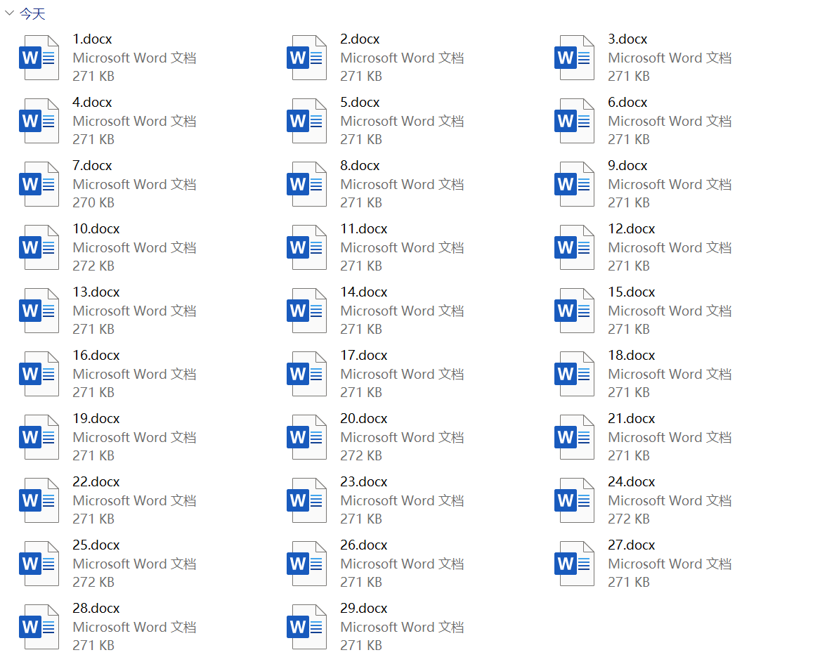Click the file name 2.docx
Image resolution: width=834 pixels, height=662 pixels.
pos(360,39)
